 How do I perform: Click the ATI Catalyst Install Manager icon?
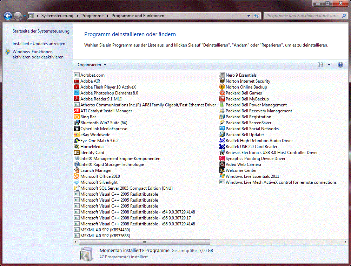[x=77, y=111]
